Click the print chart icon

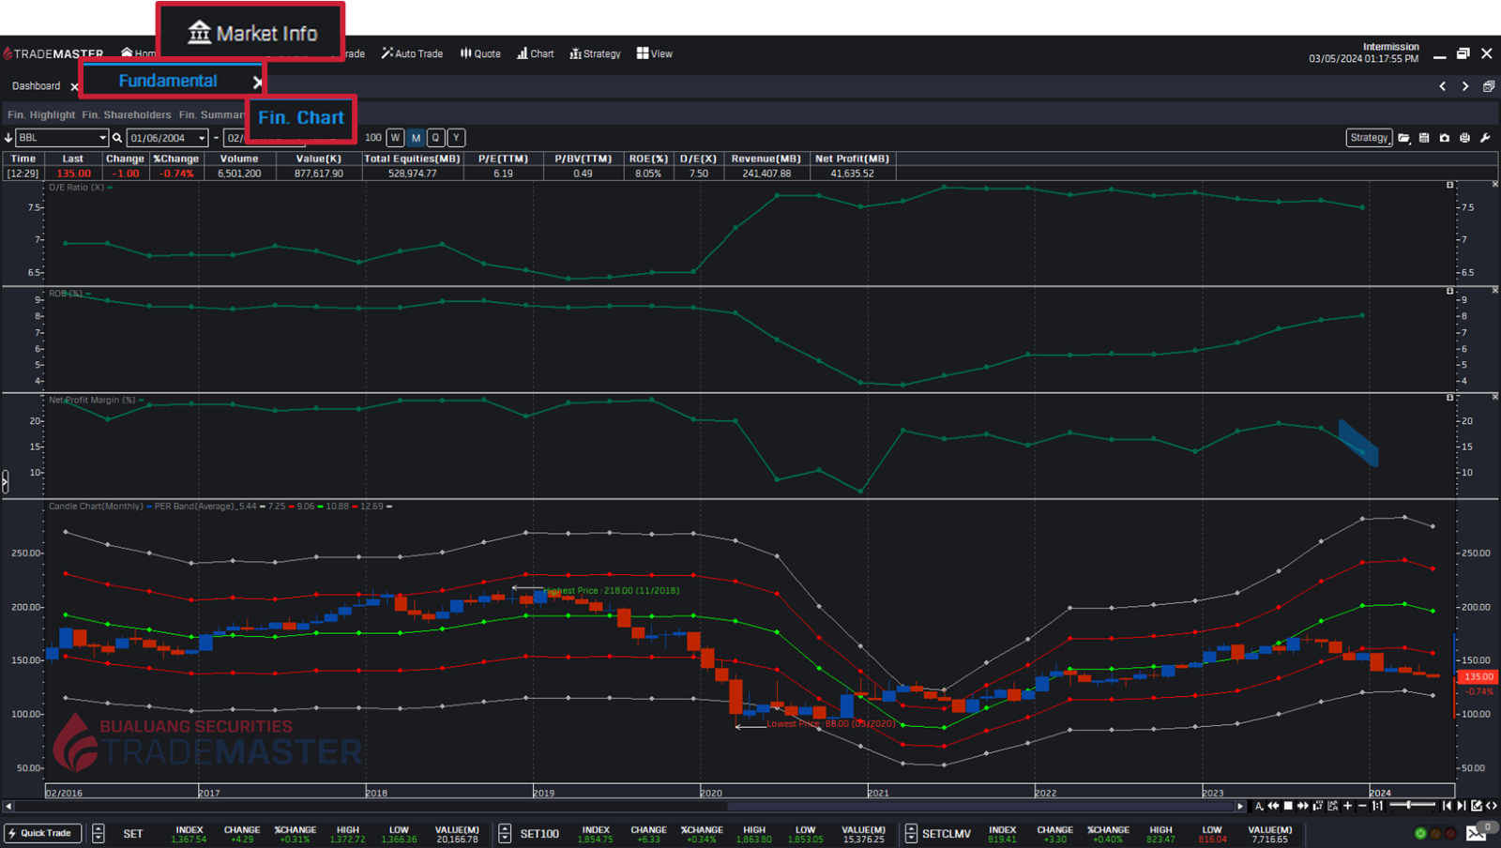tap(1464, 138)
